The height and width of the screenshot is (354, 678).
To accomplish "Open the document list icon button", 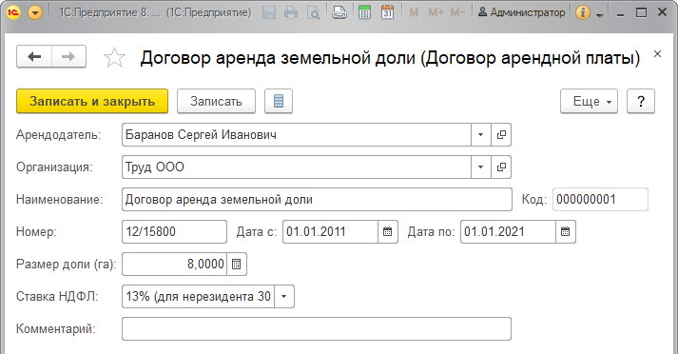I will click(279, 101).
